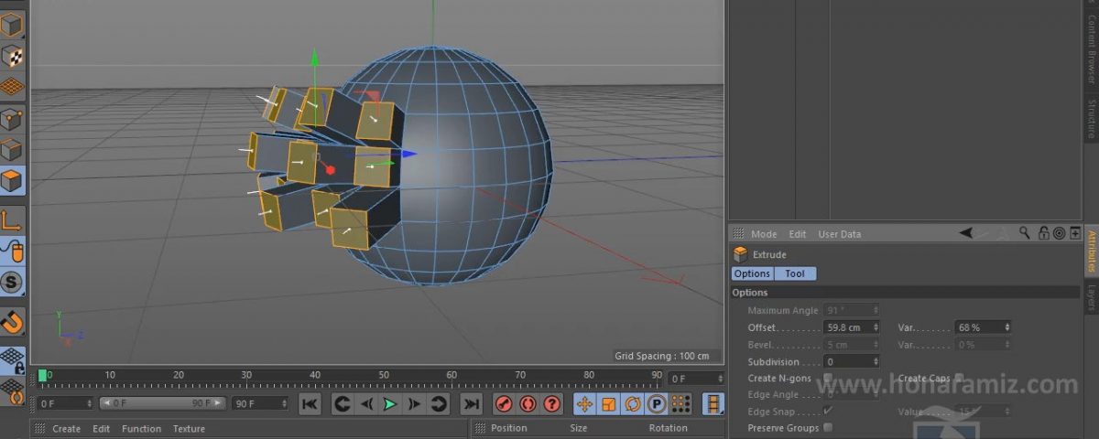
Task: Jump to start of timeline
Action: (310, 403)
